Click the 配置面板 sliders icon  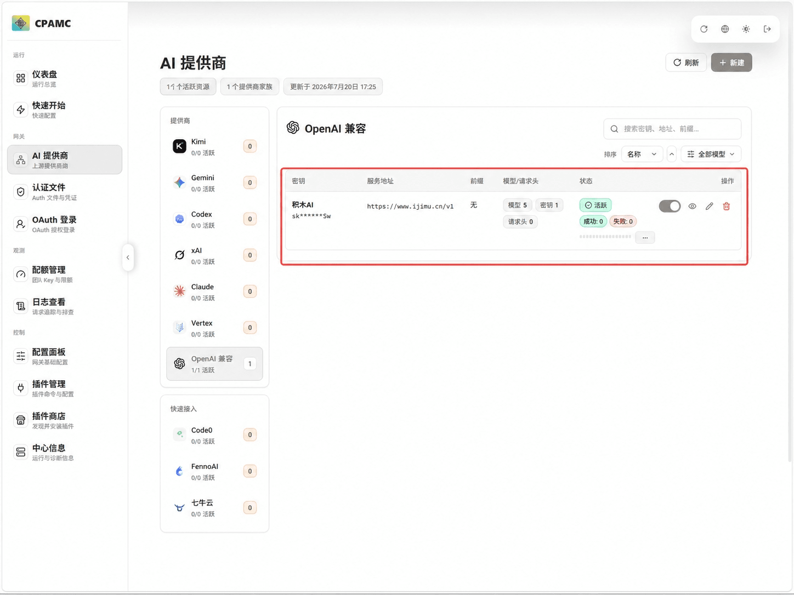tap(21, 356)
